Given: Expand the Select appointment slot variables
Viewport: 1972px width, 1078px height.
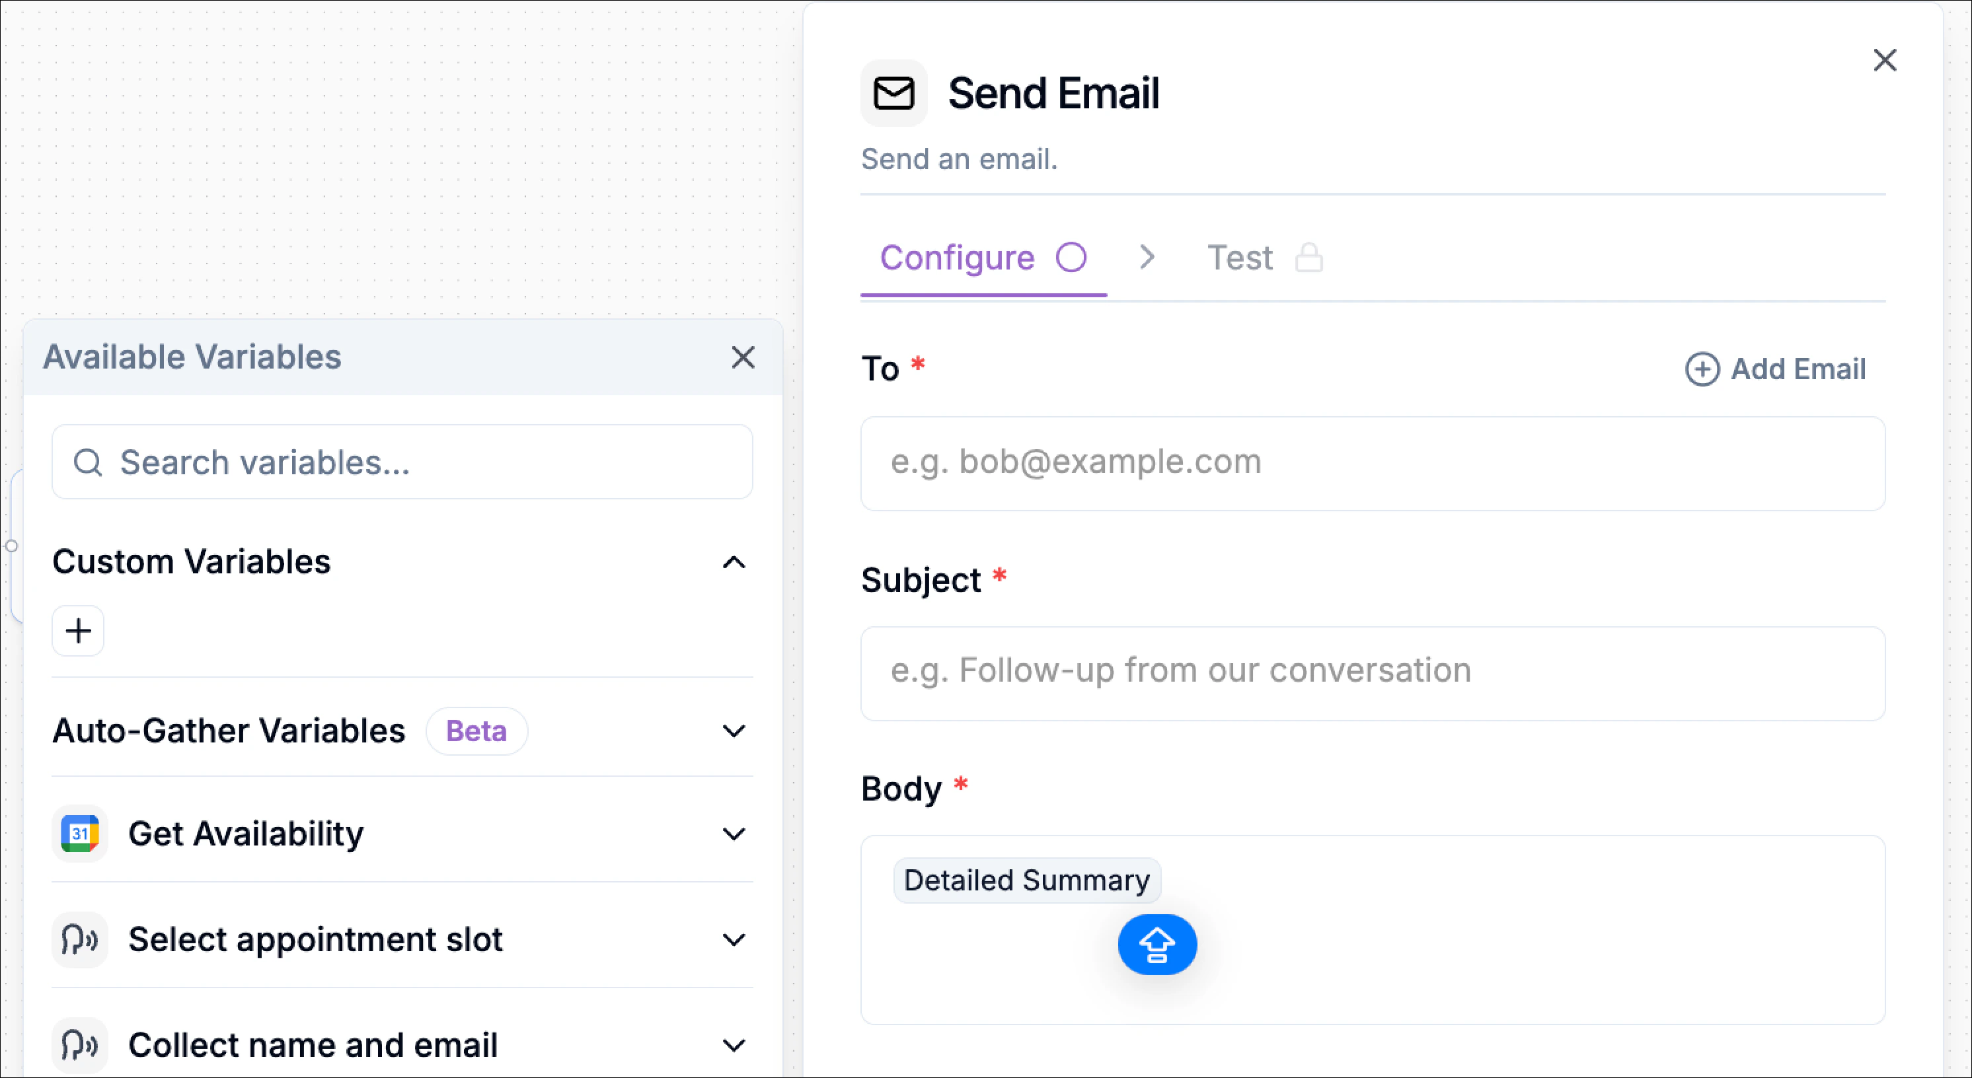Looking at the screenshot, I should click(734, 939).
